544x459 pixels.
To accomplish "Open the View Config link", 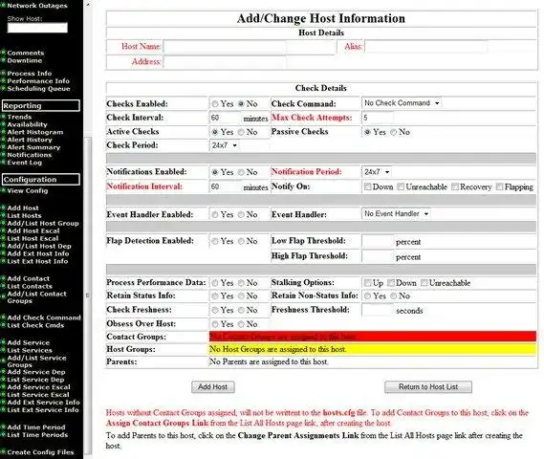I will pos(28,191).
